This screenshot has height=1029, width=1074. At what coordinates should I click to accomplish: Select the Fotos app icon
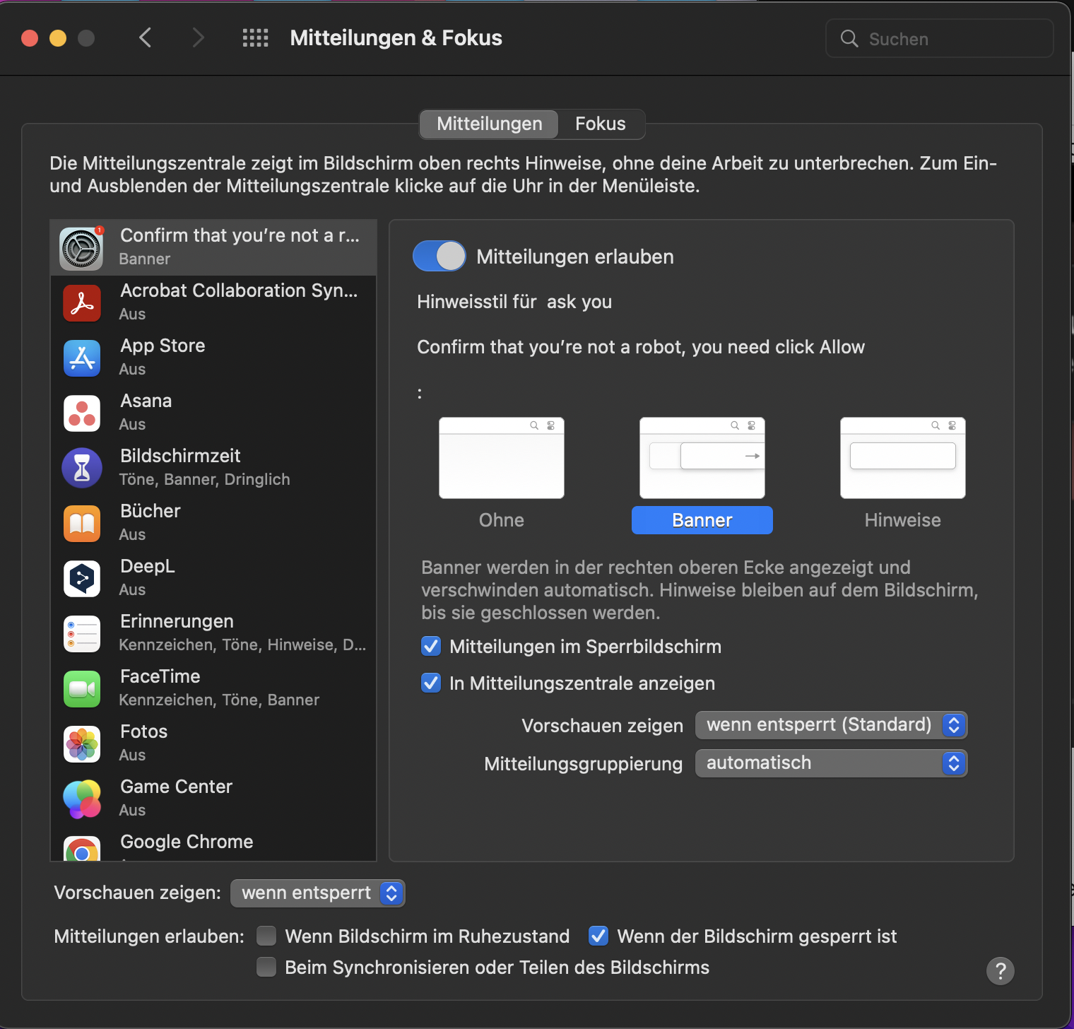(82, 744)
